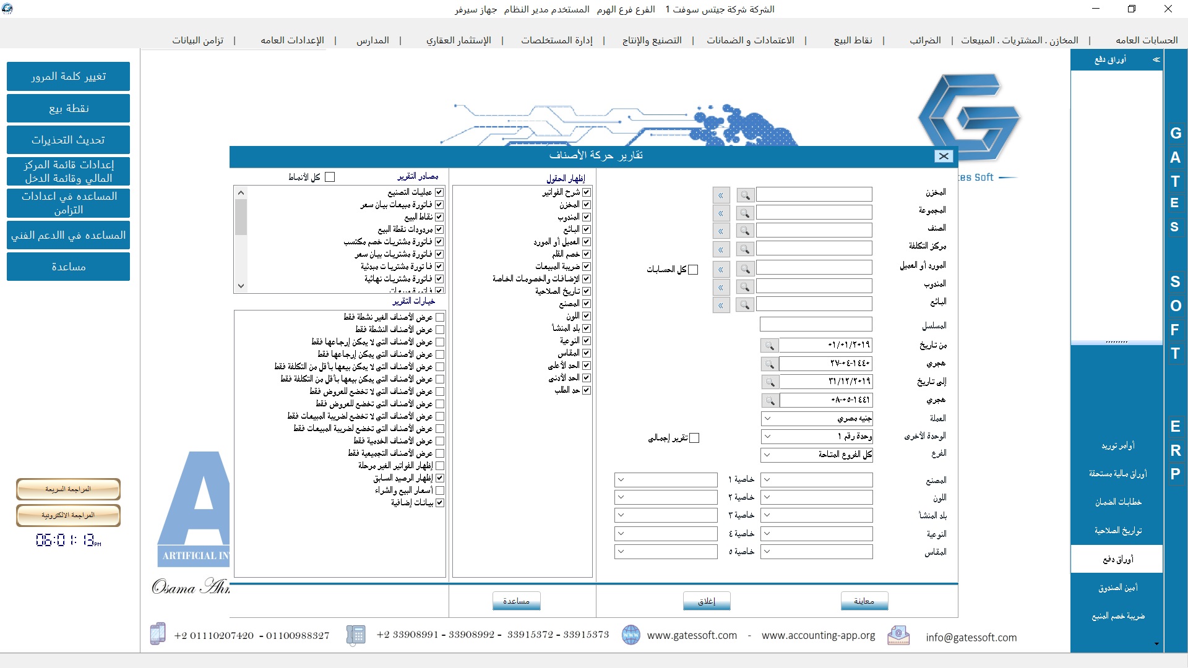The image size is (1188, 668).
Task: Click the double-arrow button in المورد أو العميل row
Action: pos(721,269)
